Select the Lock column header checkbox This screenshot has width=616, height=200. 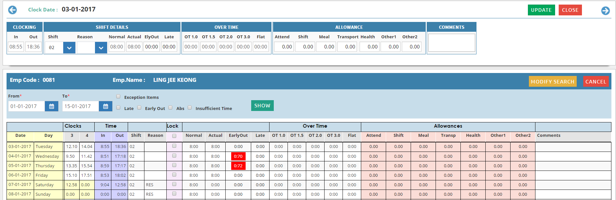coord(174,136)
